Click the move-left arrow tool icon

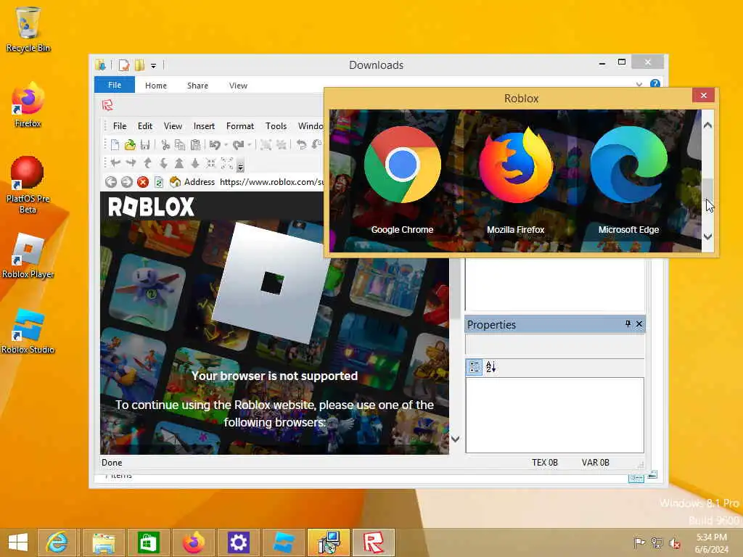pyautogui.click(x=115, y=163)
